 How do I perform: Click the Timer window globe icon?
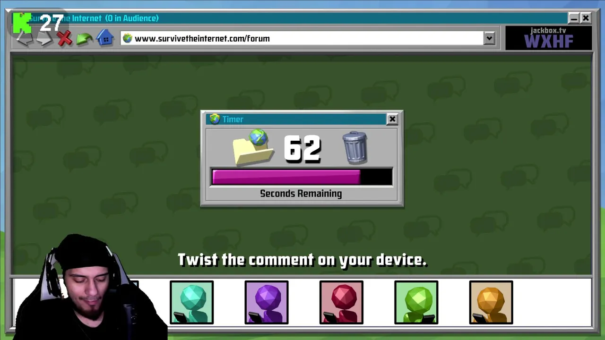pos(215,119)
